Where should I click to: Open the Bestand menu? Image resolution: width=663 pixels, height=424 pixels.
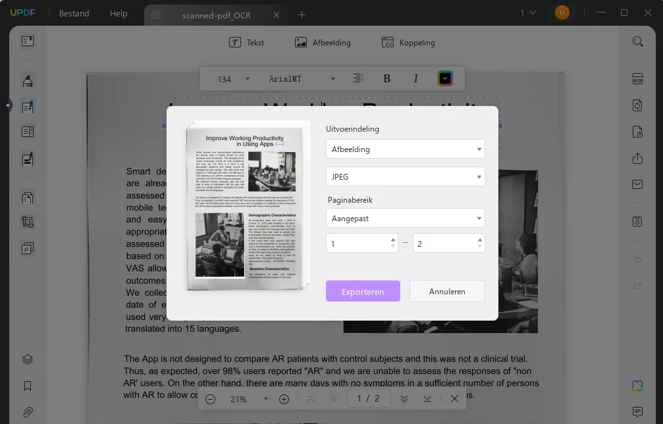[74, 14]
